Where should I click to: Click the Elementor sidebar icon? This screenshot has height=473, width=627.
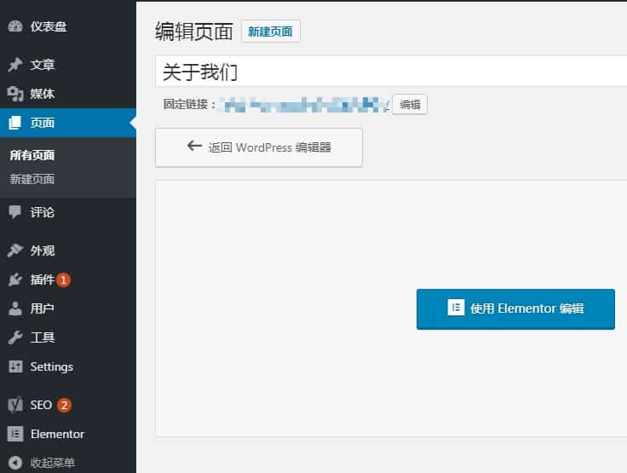point(15,434)
